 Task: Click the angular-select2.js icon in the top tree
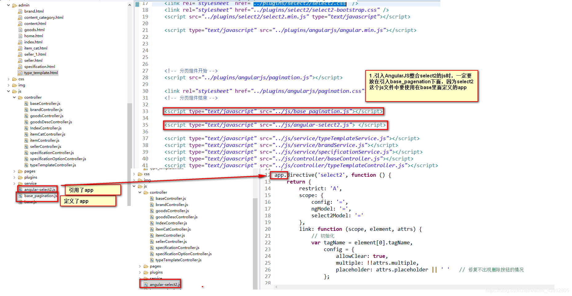21,190
